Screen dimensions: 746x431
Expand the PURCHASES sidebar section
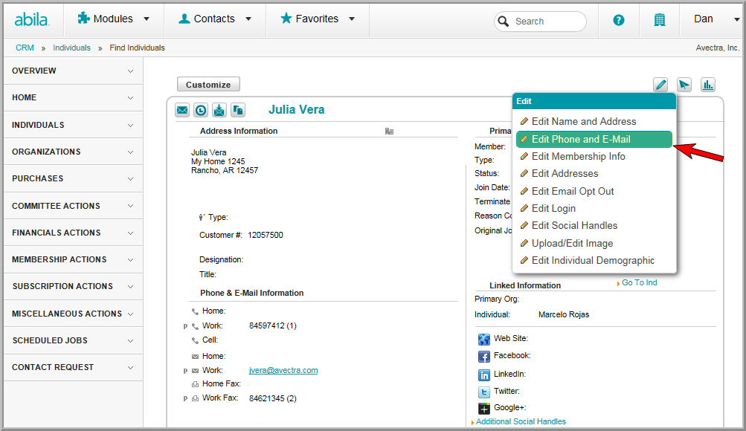[74, 178]
